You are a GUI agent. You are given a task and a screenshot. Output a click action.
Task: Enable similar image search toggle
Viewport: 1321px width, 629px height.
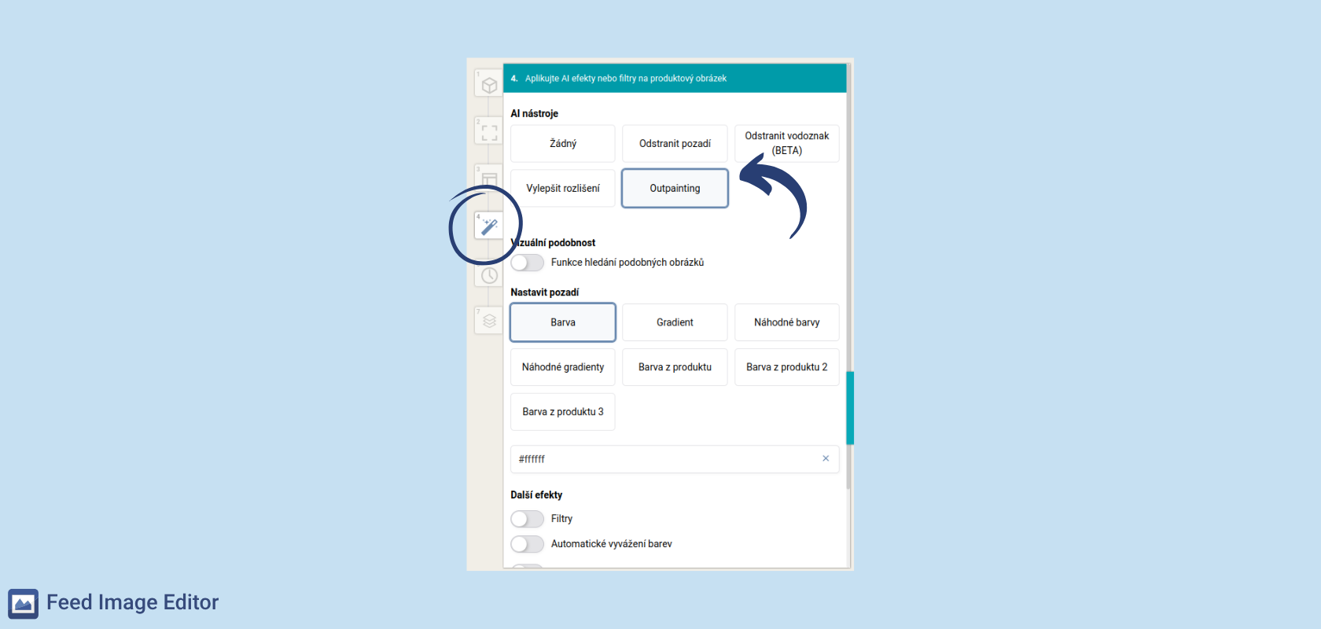[x=527, y=263]
